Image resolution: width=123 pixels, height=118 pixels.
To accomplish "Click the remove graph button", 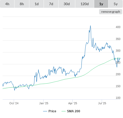I will coord(111,12).
